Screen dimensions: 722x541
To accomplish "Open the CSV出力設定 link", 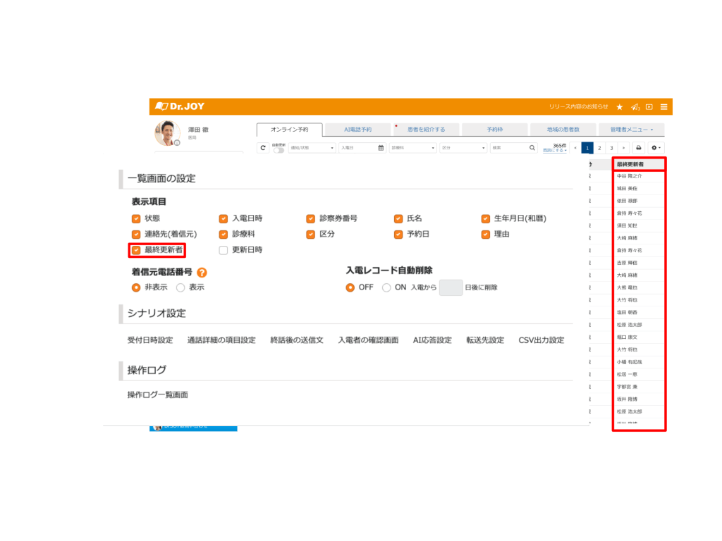I will pyautogui.click(x=541, y=340).
